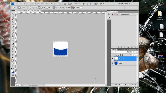166x93 pixels.
Task: Create new layer from Layers panel
Action: (x=132, y=84)
